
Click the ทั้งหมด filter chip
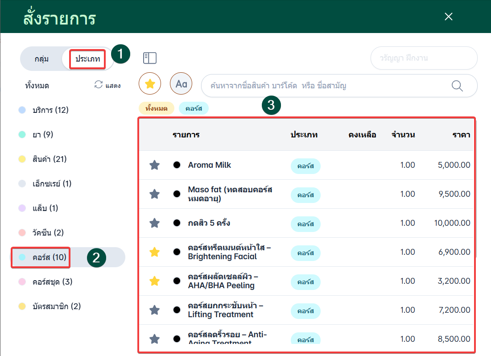pyautogui.click(x=156, y=108)
